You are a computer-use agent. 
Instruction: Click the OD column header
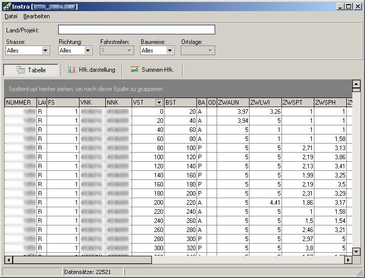(x=212, y=103)
